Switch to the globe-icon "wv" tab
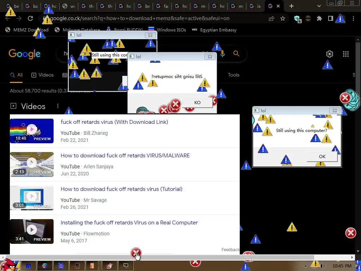Screen dimensions: 361x271 tap(69, 6)
